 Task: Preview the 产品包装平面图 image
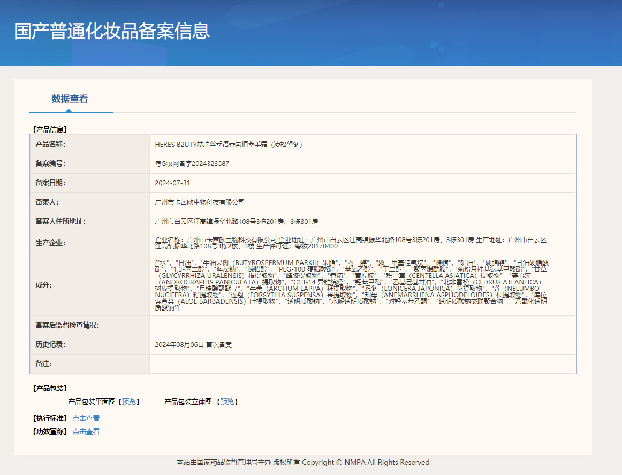pos(128,402)
